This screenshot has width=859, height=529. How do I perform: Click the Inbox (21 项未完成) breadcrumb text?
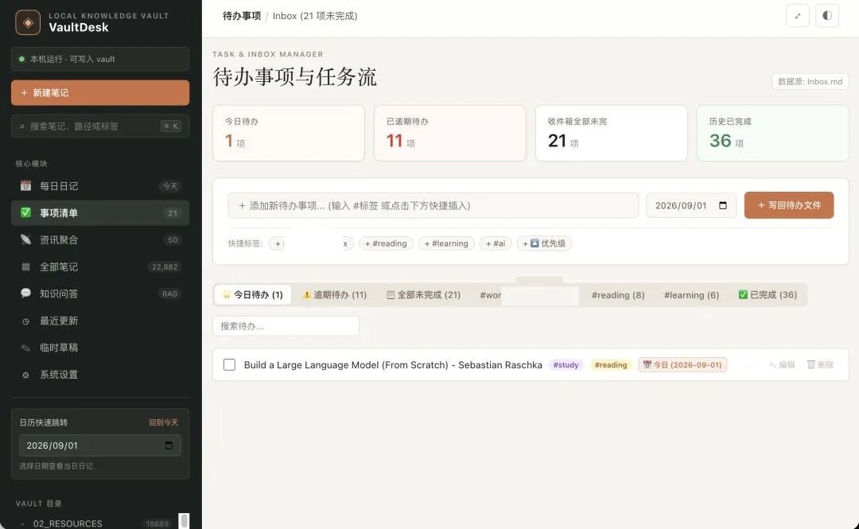pyautogui.click(x=315, y=16)
